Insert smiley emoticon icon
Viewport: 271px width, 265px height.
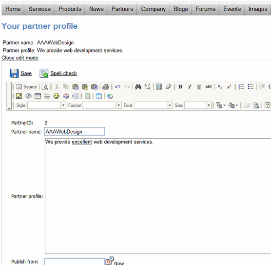[x=57, y=96]
